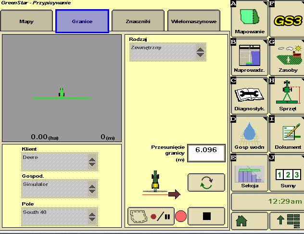Open the Dokument documentation icon

point(287,134)
